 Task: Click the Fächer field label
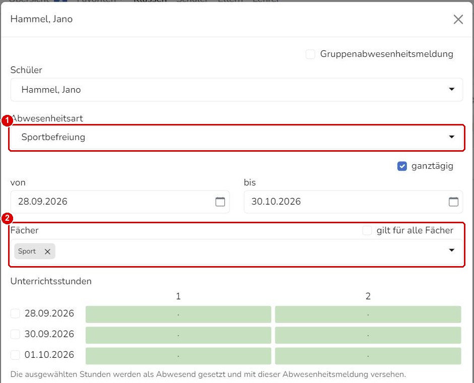tap(25, 230)
